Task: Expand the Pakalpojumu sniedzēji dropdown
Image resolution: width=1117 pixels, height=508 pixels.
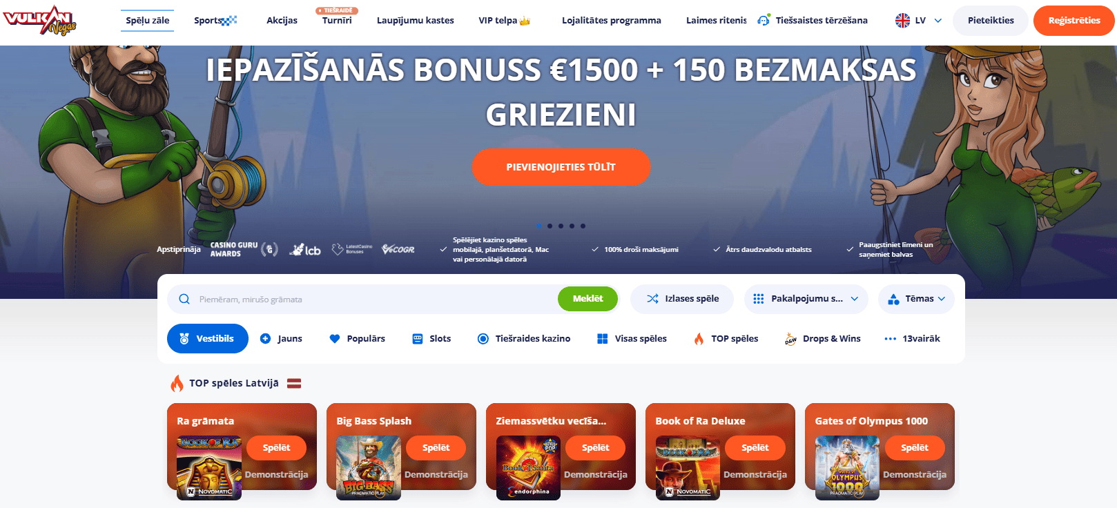Action: (806, 299)
